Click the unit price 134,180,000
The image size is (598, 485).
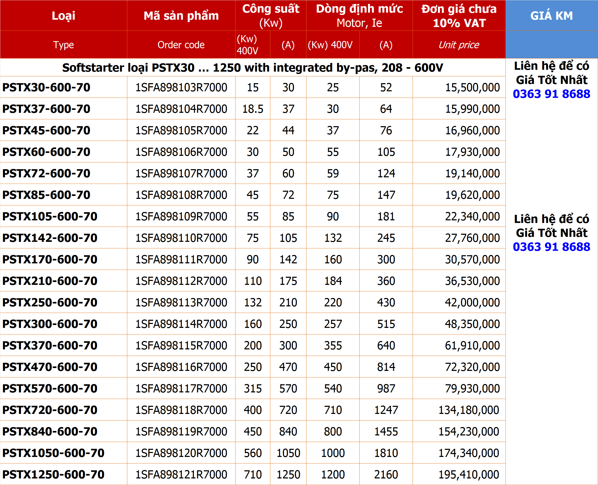point(469,411)
